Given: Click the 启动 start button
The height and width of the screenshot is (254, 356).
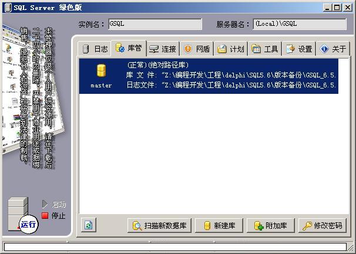Looking at the screenshot, I should pyautogui.click(x=54, y=204).
